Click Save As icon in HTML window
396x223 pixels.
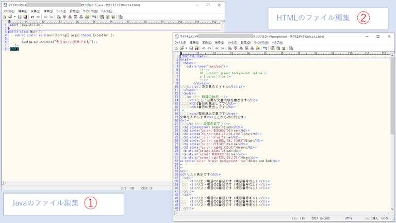196,49
